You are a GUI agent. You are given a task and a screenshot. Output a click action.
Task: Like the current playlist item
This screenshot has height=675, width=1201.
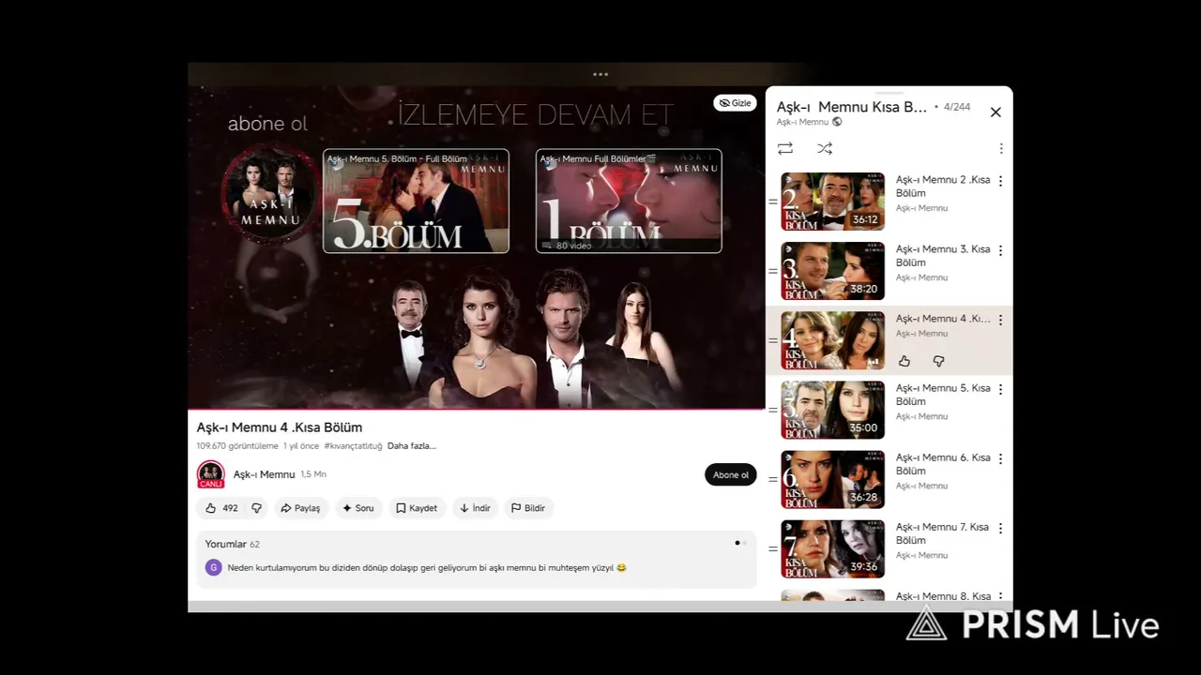pyautogui.click(x=905, y=361)
